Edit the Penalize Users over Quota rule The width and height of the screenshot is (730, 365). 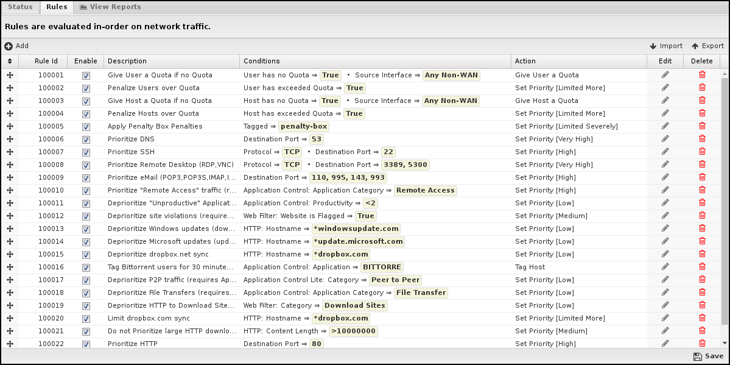point(665,88)
